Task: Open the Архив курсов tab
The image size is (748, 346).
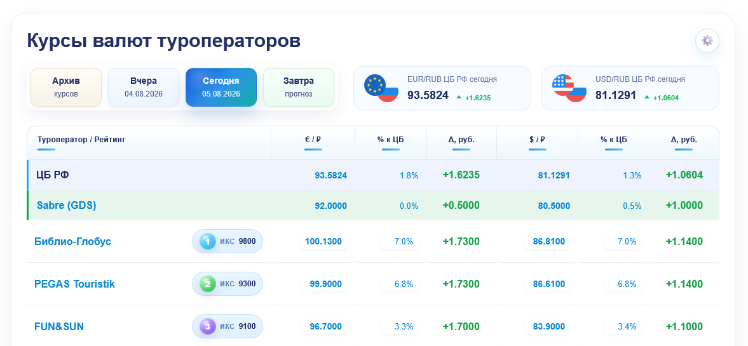Action: (66, 87)
